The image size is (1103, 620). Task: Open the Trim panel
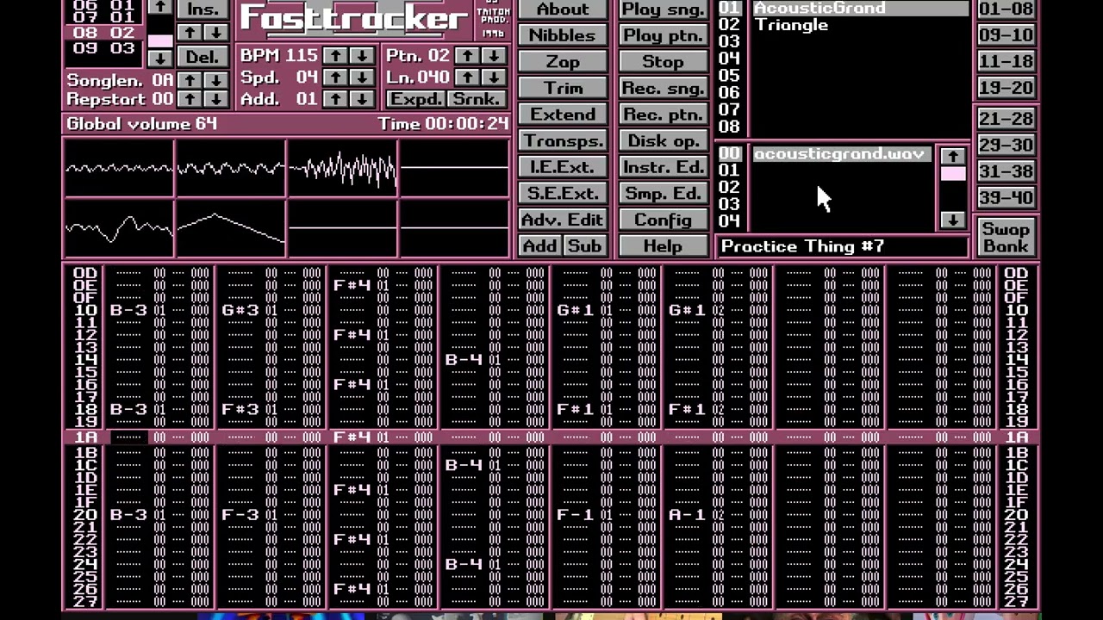563,88
